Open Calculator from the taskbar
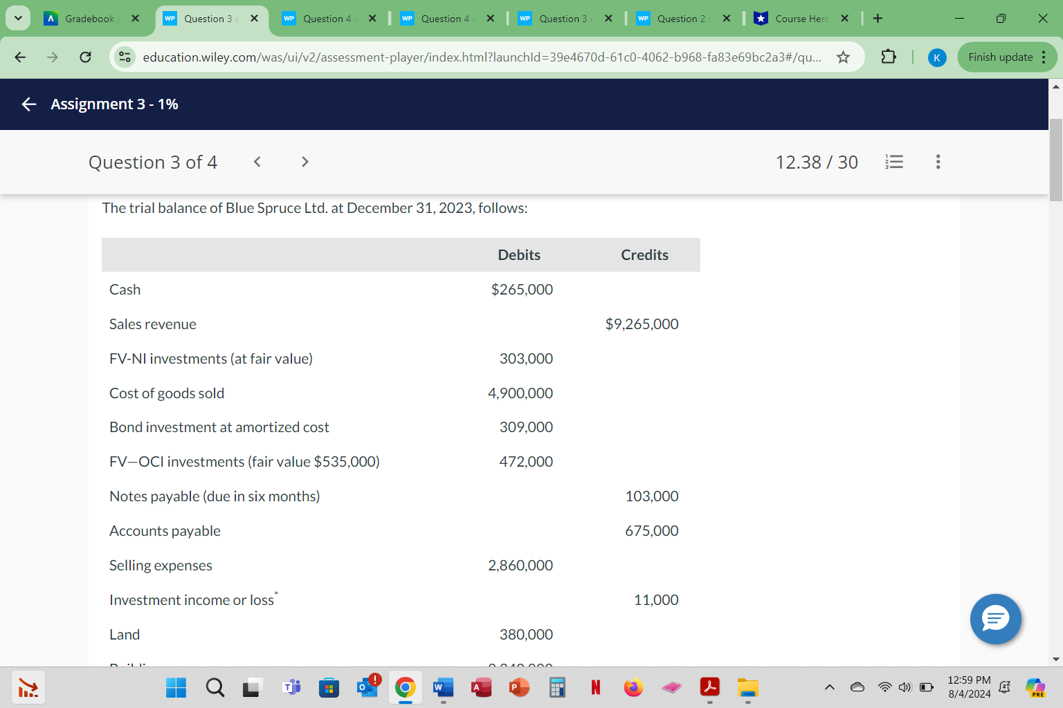Viewport: 1063px width, 708px height. 556,687
